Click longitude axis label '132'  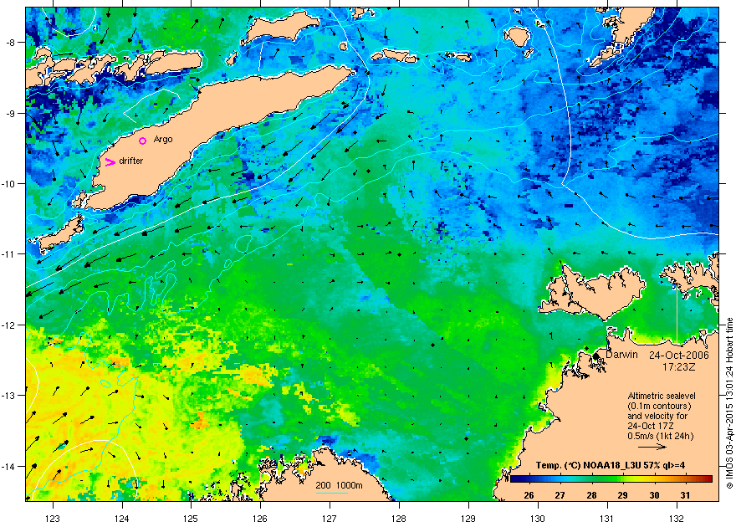pos(677,519)
